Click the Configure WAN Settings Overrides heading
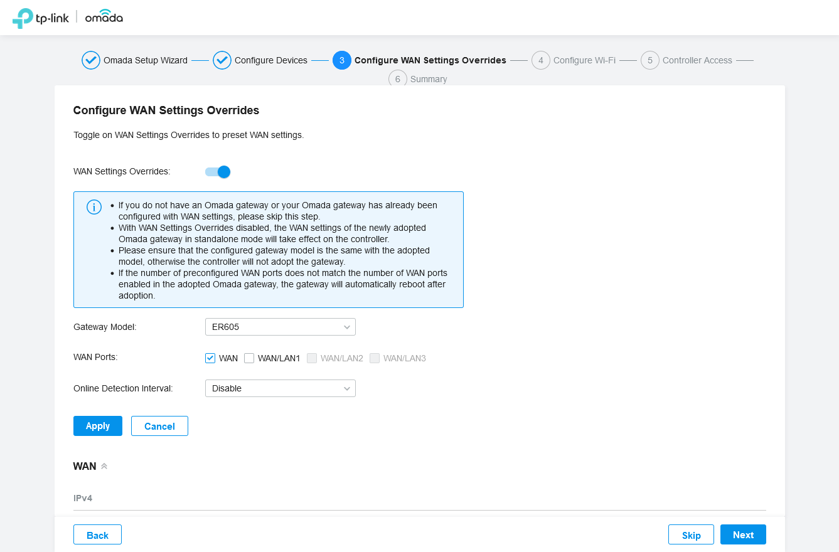Screen dimensions: 839x552 pos(166,110)
